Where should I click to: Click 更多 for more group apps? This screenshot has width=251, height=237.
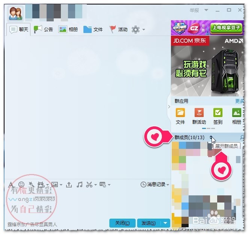239,101
